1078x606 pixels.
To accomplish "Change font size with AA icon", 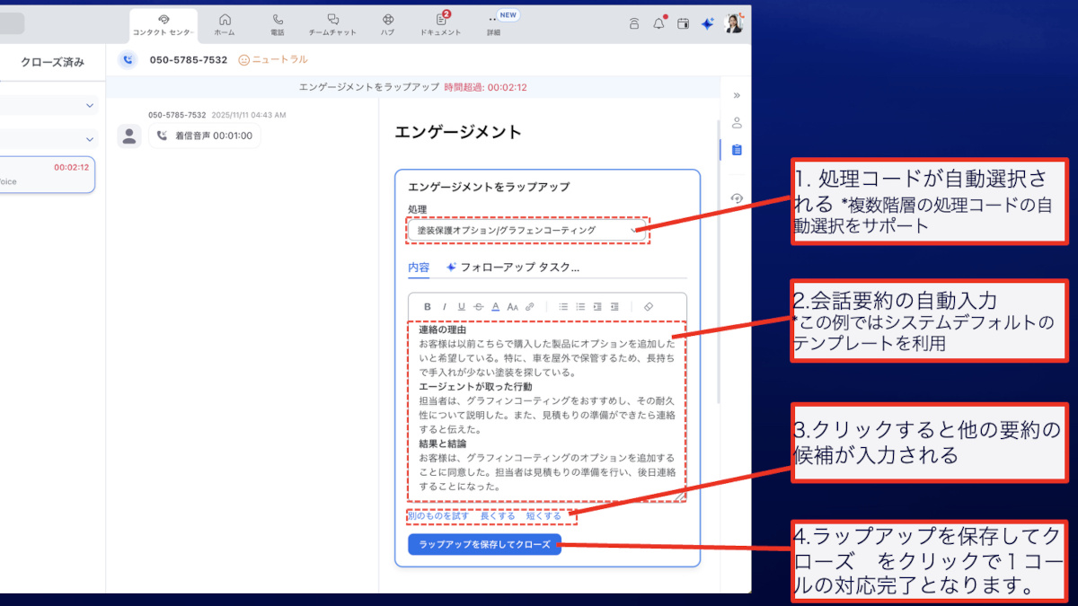I will click(512, 306).
